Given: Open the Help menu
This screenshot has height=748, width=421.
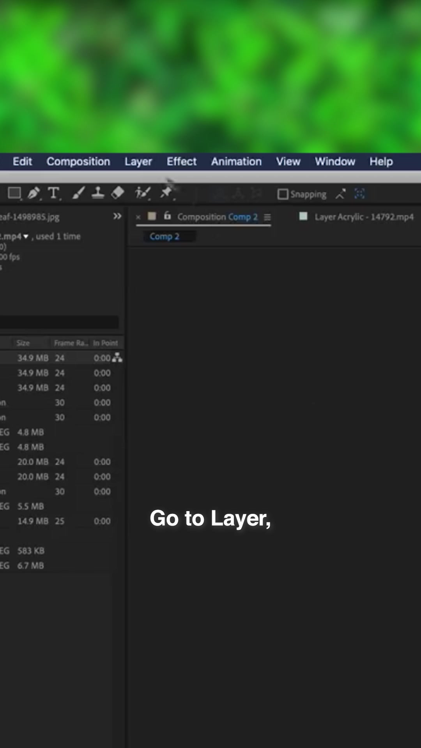Looking at the screenshot, I should click(381, 162).
